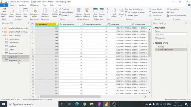Collapse the Other Queries folder
This screenshot has width=191, height=107.
pyautogui.click(x=3, y=35)
